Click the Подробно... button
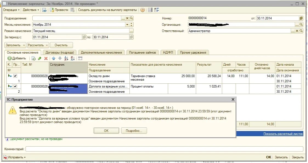308x163 pixels. (134, 131)
